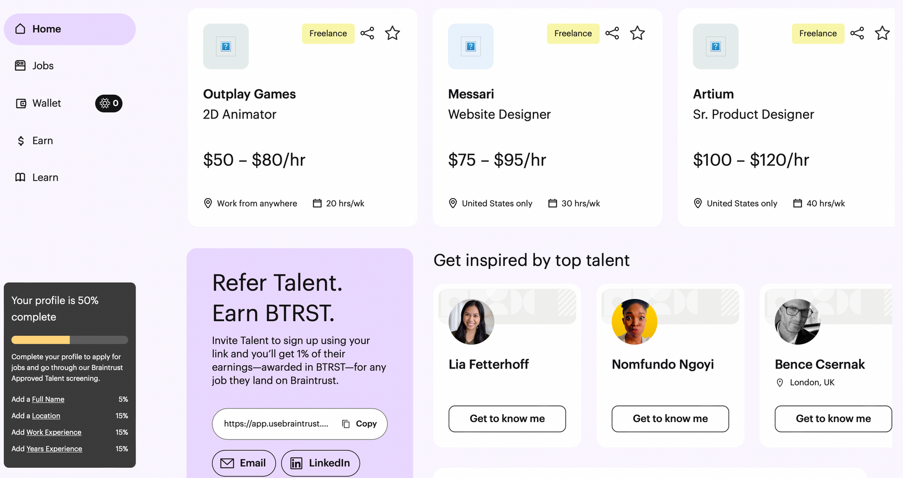
Task: Select Earn in the sidebar
Action: (42, 141)
